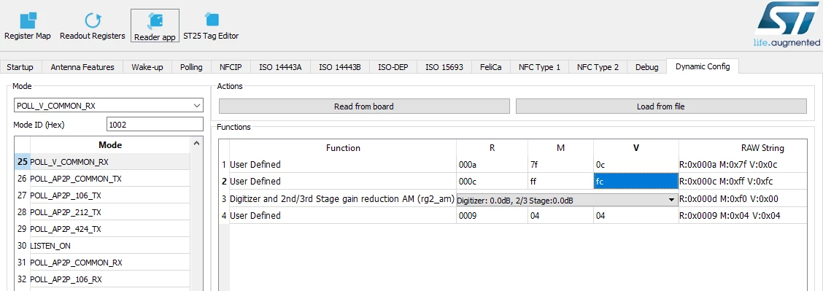Click M cell 04 in row 4
The image size is (823, 291).
pyautogui.click(x=560, y=215)
